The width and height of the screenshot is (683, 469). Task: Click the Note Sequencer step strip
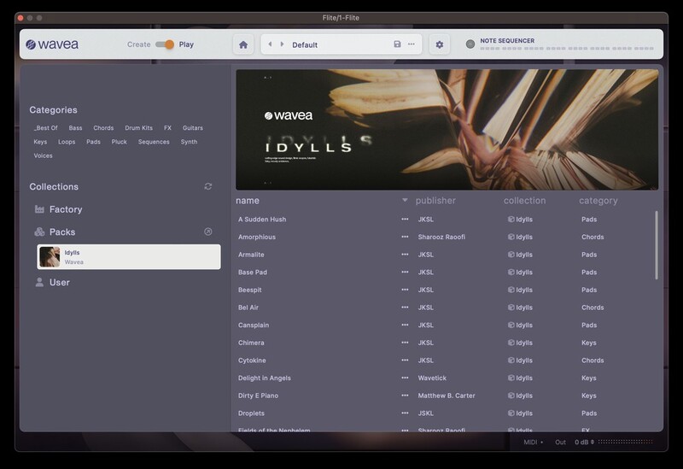click(x=567, y=49)
